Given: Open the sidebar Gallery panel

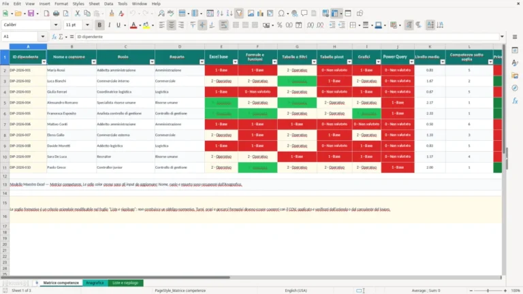Looking at the screenshot, I should pos(515,76).
